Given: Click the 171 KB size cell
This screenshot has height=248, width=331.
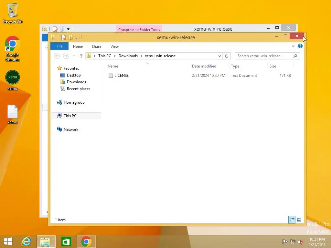Looking at the screenshot, I should [x=285, y=76].
